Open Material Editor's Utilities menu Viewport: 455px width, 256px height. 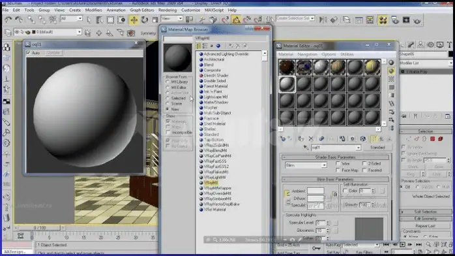coord(347,54)
